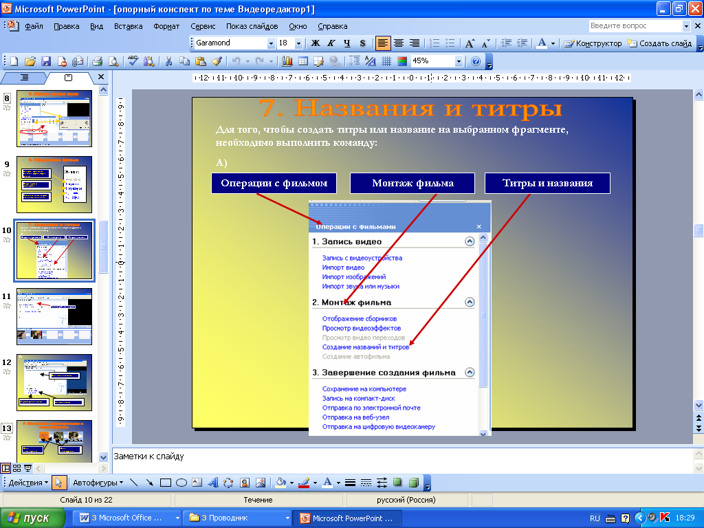The height and width of the screenshot is (528, 704).
Task: Open the Вставка menu
Action: pyautogui.click(x=129, y=26)
